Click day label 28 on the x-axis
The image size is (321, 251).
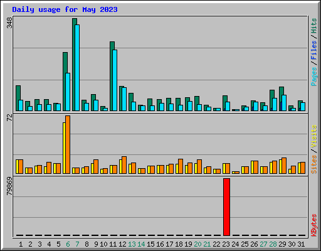point(273,244)
